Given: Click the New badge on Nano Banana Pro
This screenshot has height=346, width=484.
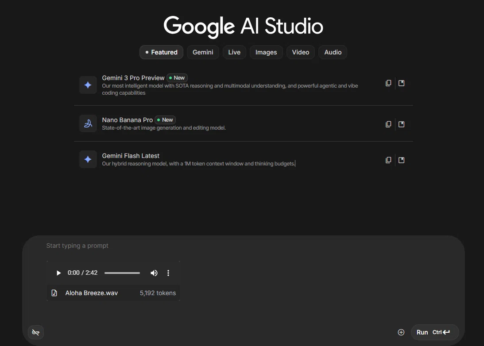Looking at the screenshot, I should (x=166, y=119).
